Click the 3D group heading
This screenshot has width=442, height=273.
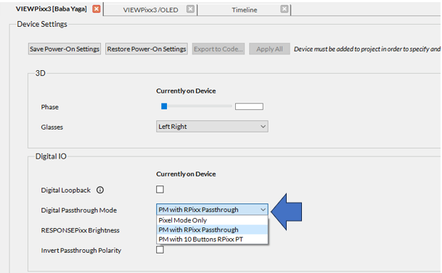[41, 73]
